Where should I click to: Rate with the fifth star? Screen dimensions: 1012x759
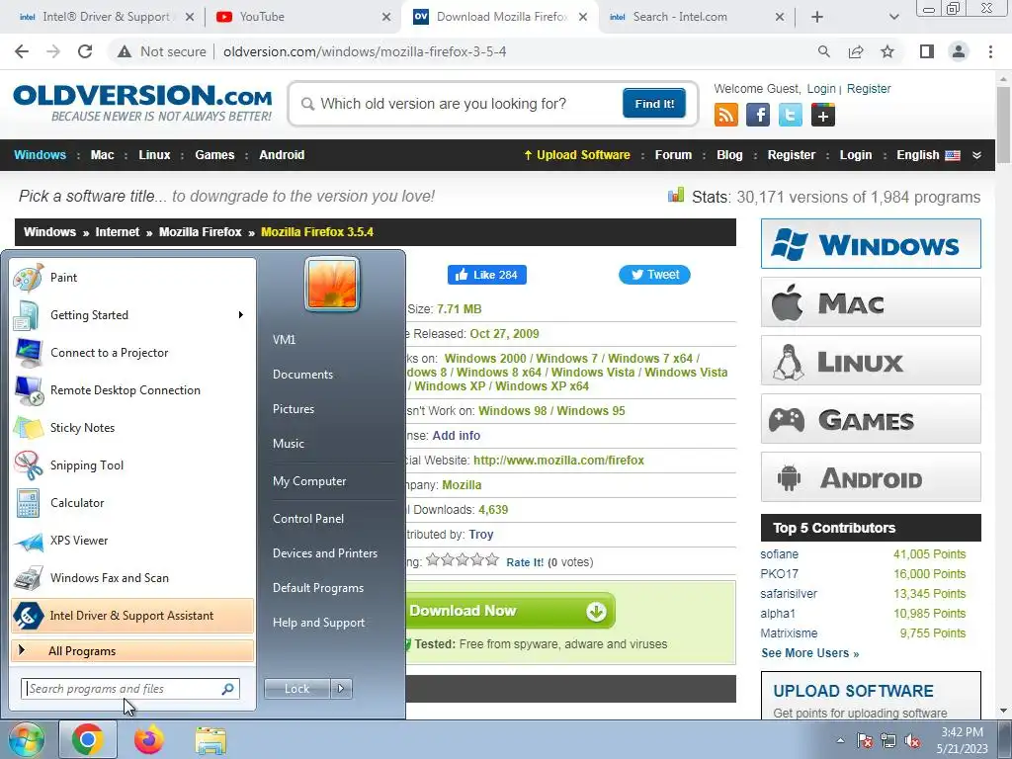tap(492, 559)
